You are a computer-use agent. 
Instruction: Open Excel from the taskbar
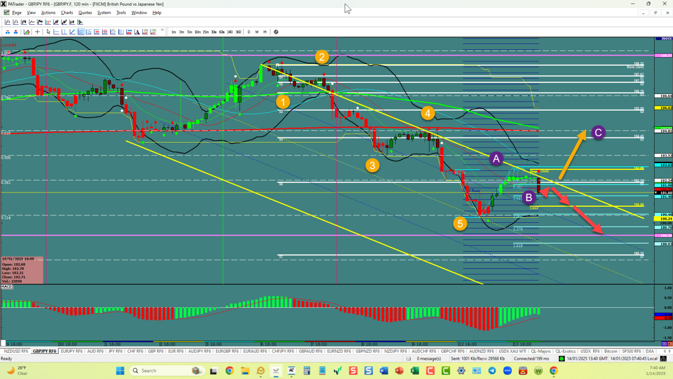tap(414, 370)
